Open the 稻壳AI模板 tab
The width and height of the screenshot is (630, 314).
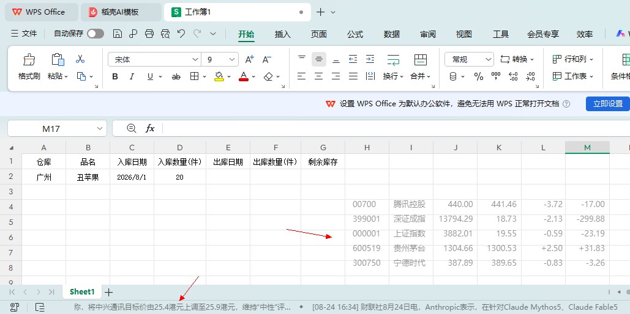coord(121,12)
